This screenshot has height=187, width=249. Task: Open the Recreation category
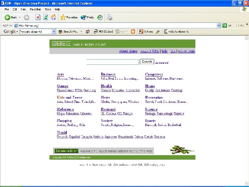point(154,97)
